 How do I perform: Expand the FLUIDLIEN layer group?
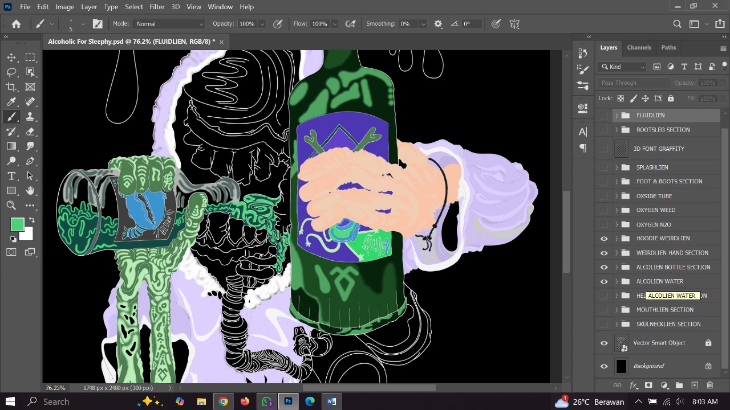pos(616,115)
